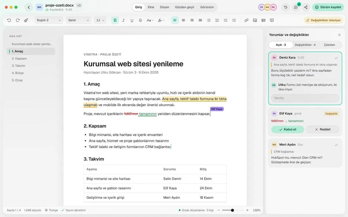Image resolution: width=348 pixels, height=217 pixels.
Task: Open version history
Action: [x=286, y=7]
